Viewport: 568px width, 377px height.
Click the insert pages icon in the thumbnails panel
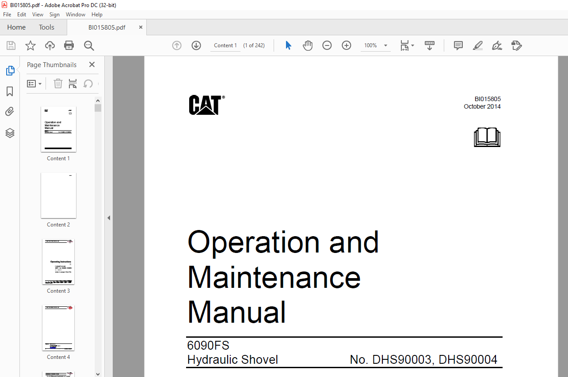point(73,83)
